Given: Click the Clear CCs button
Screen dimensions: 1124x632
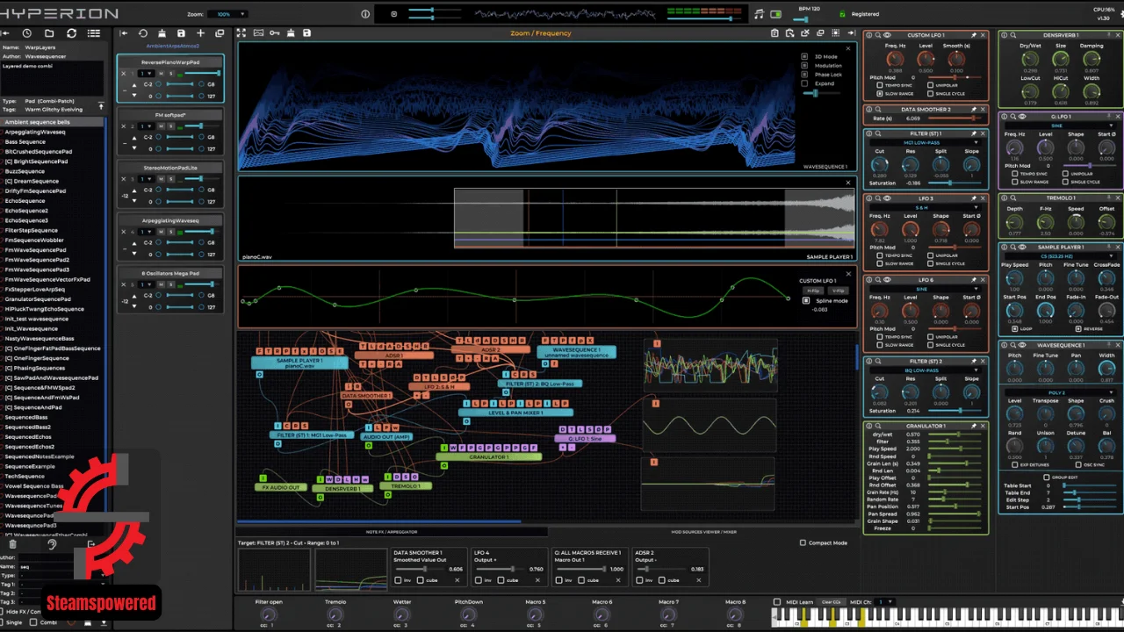Looking at the screenshot, I should tap(832, 602).
